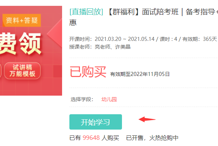
Task: Click the 惠 title continuation text
Action: tap(73, 23)
